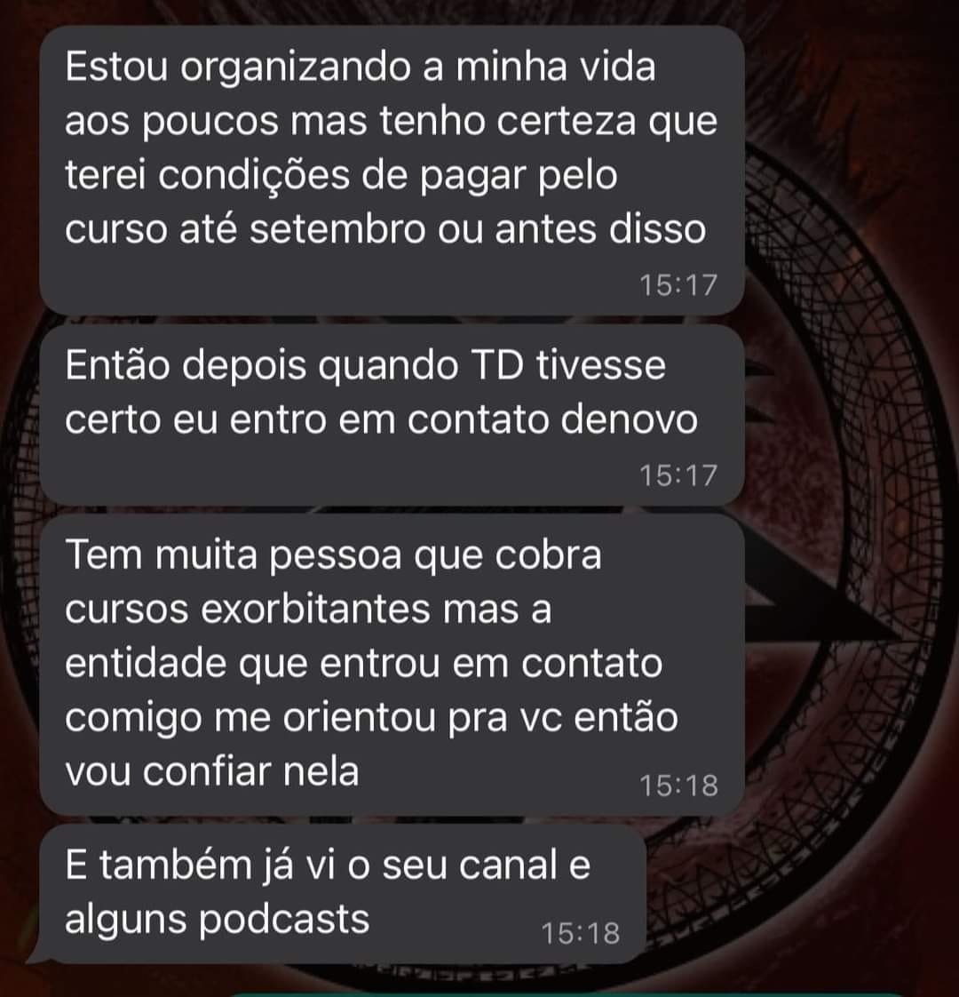Tap the 'E também já vi o seu canal' message
959x997 pixels.
[342, 893]
